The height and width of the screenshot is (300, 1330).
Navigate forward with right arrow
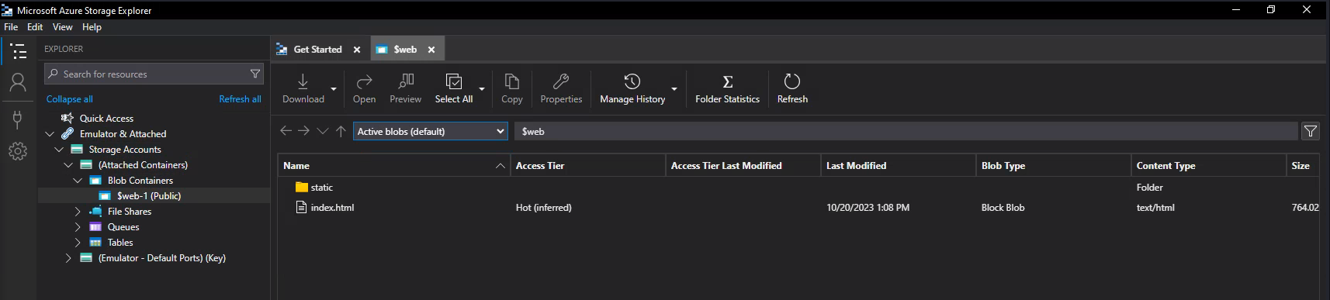tap(304, 131)
